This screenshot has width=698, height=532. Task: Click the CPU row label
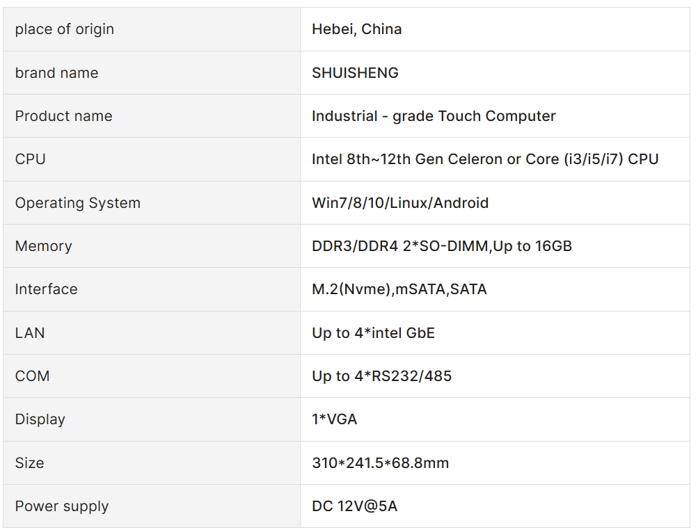[30, 159]
